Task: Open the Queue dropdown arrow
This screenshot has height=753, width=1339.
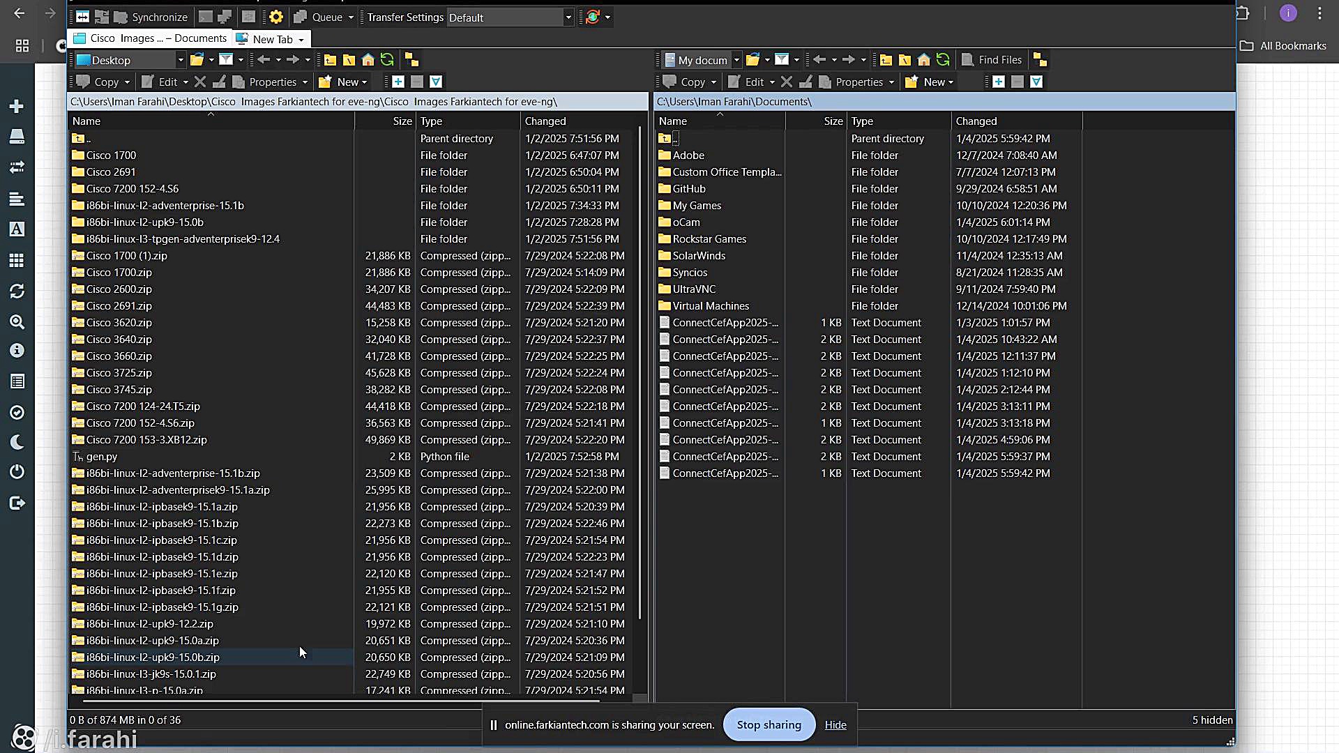Action: tap(351, 17)
